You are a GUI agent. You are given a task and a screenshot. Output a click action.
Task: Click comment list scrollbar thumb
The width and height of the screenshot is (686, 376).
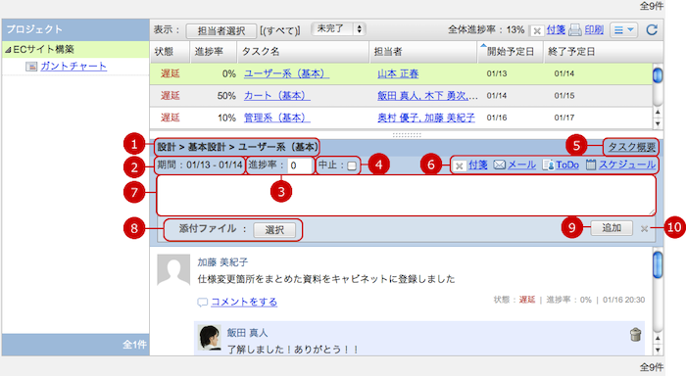tap(658, 264)
